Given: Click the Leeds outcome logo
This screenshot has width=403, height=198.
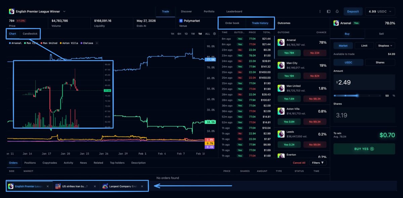Looking at the screenshot, I should point(281,134).
